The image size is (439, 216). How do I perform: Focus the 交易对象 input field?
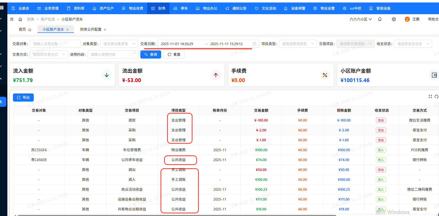point(55,44)
